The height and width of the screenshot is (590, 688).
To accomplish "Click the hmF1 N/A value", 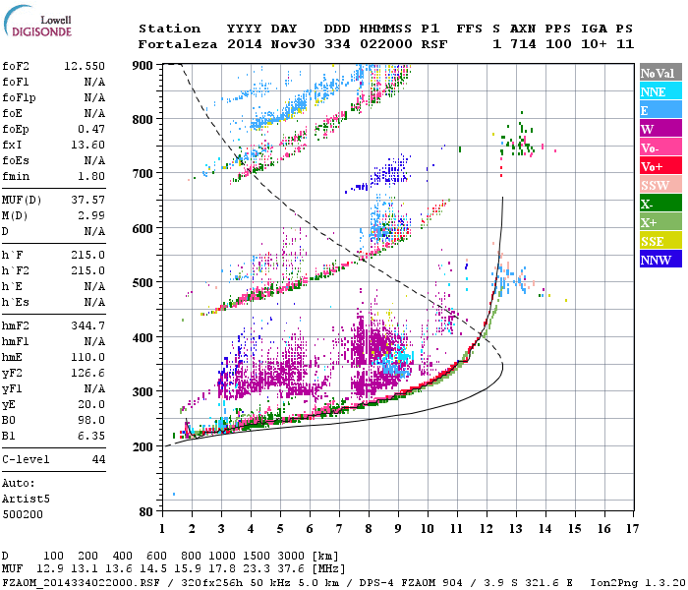I will [94, 341].
